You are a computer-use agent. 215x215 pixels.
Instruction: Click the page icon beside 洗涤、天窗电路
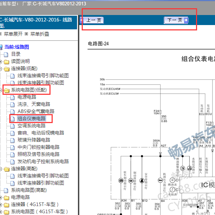click(13, 104)
